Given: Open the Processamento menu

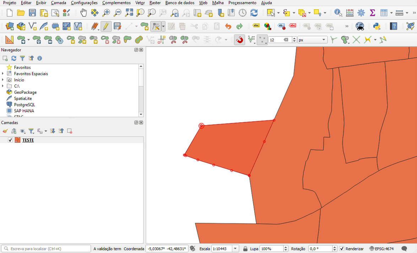Looking at the screenshot, I should [242, 3].
